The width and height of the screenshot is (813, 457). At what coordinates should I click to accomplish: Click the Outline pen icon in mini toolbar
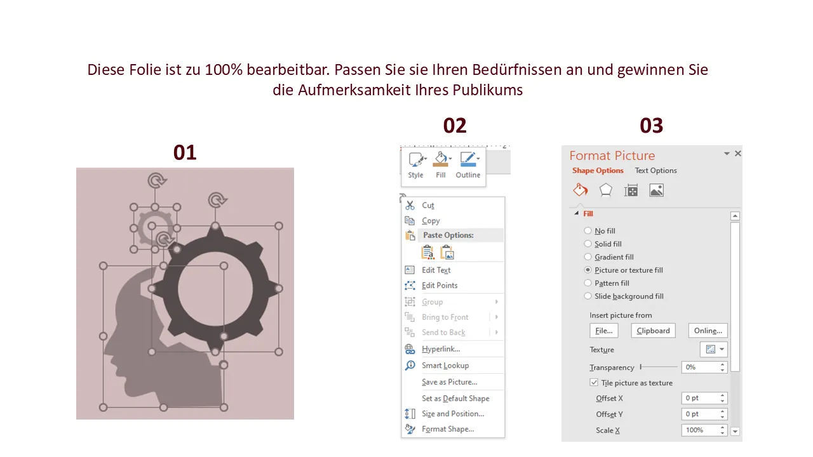coord(468,160)
